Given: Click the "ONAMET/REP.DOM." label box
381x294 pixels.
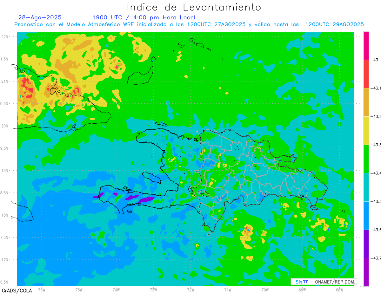Looking at the screenshot, I should (324, 282).
